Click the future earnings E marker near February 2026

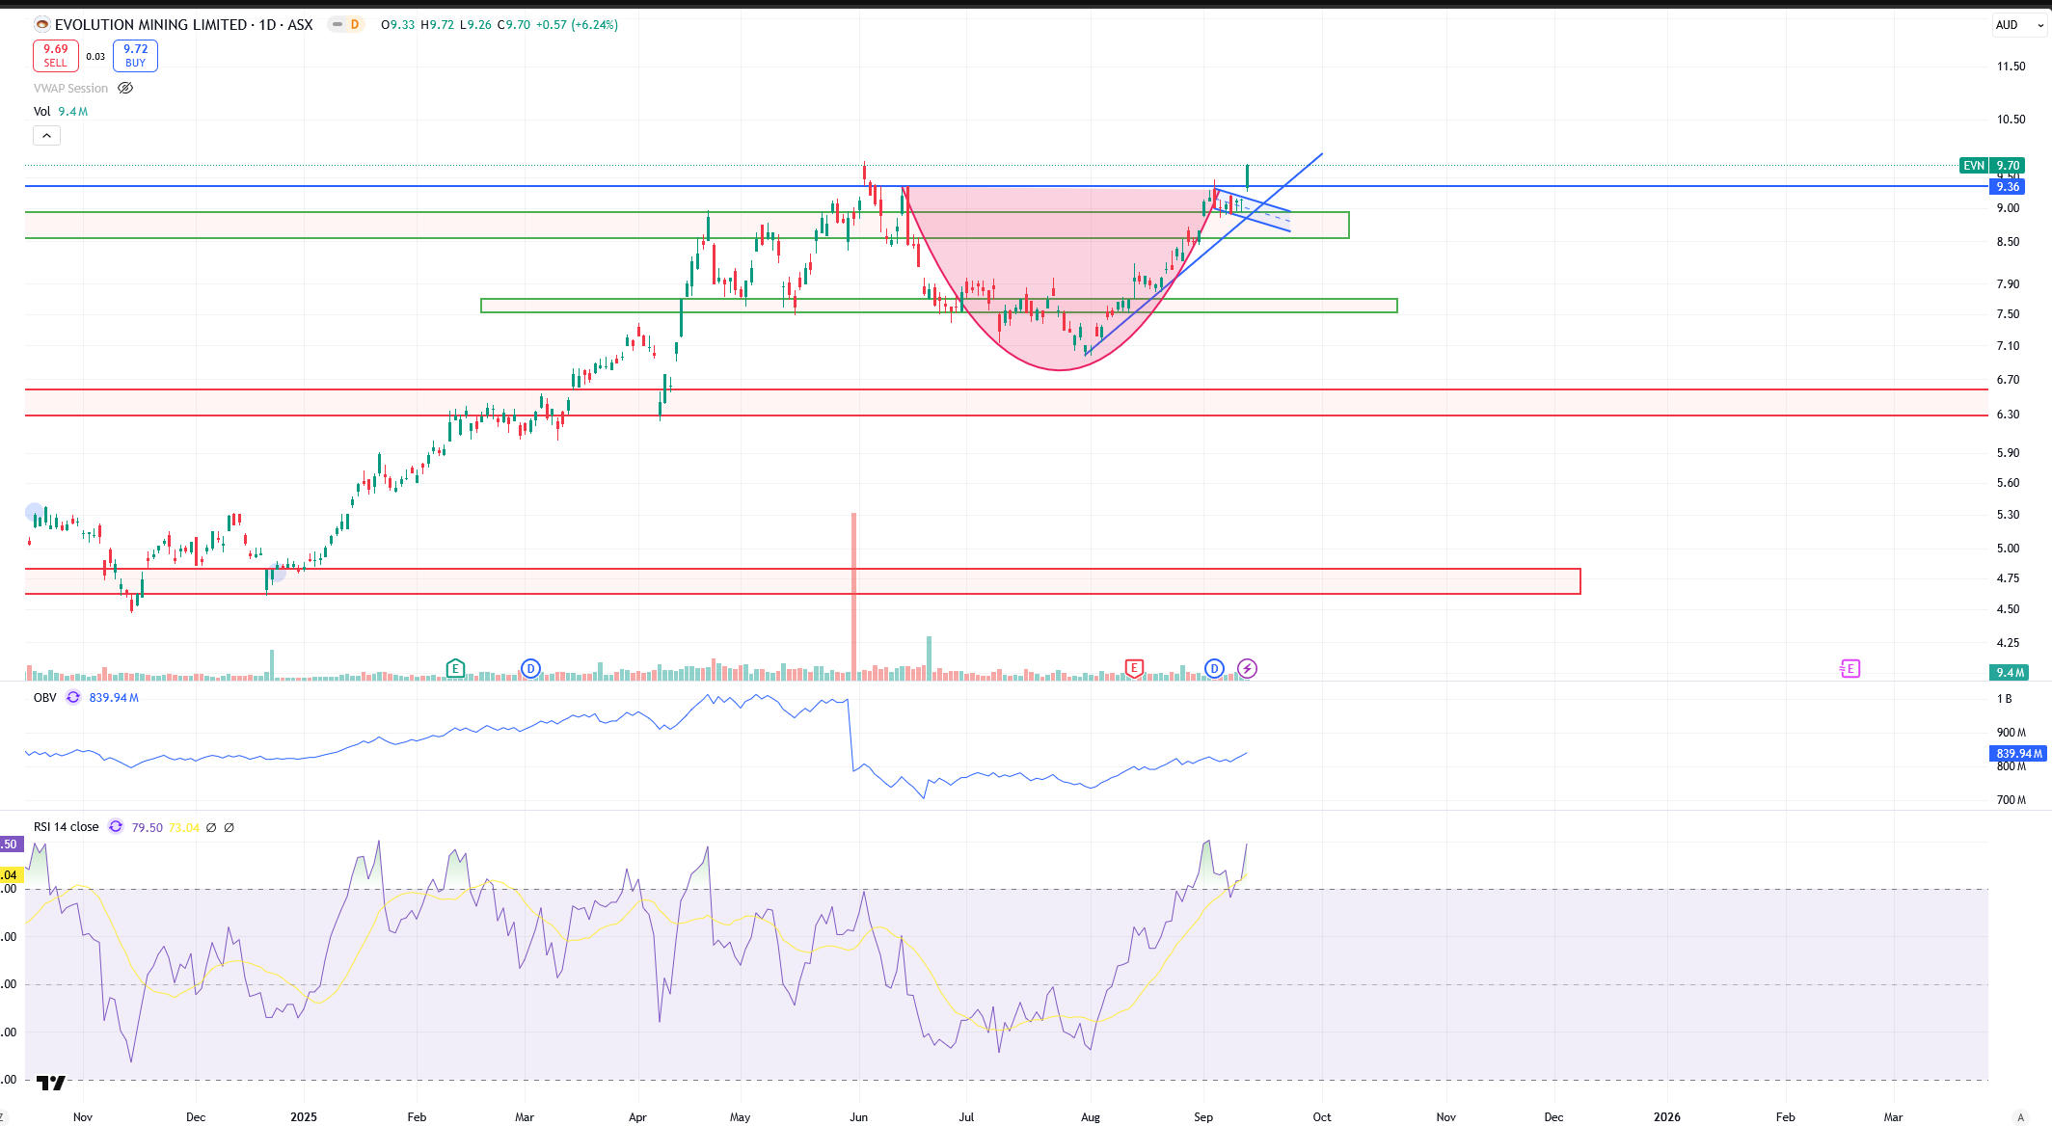click(x=1849, y=668)
